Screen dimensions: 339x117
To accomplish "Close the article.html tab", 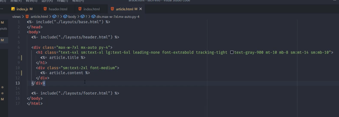I will 141,9.
